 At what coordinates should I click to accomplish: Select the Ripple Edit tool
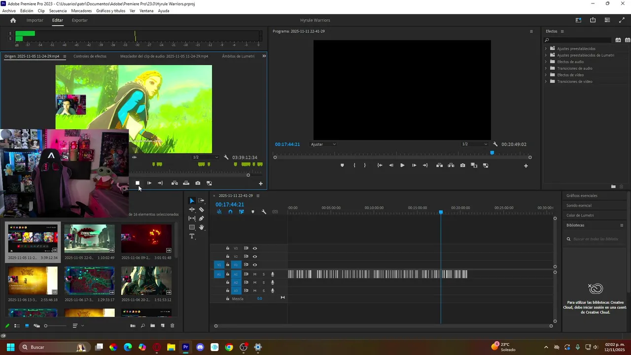(x=192, y=210)
